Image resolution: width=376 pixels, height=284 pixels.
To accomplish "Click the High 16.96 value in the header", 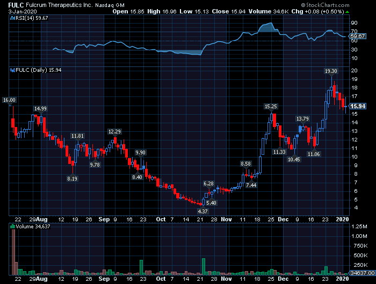I will [162, 11].
